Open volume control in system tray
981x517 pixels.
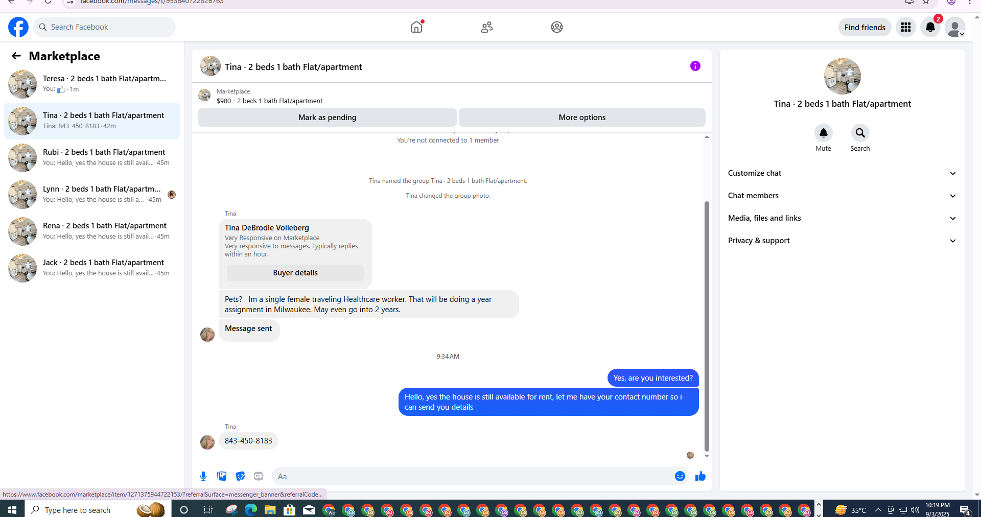[x=915, y=510]
